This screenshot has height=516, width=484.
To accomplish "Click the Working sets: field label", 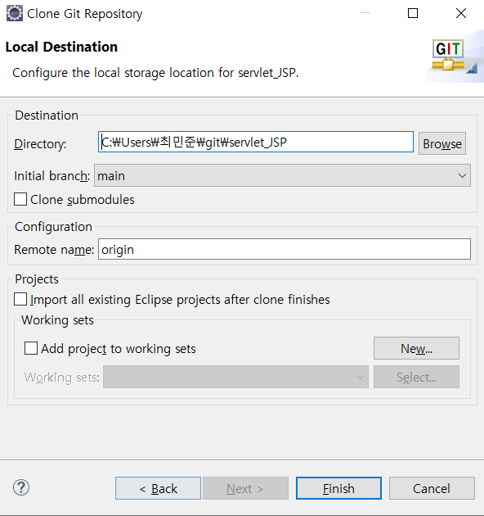I will pyautogui.click(x=62, y=378).
